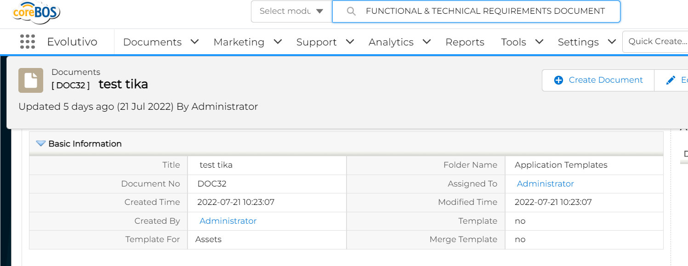Viewport: 688px width, 266px height.
Task: Open Administrator link in Created By
Action: coord(228,221)
